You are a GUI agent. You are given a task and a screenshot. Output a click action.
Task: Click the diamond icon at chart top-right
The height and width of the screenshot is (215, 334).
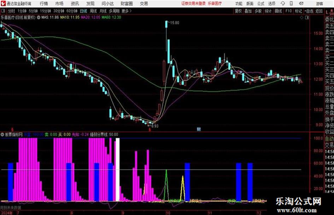coord(301,18)
